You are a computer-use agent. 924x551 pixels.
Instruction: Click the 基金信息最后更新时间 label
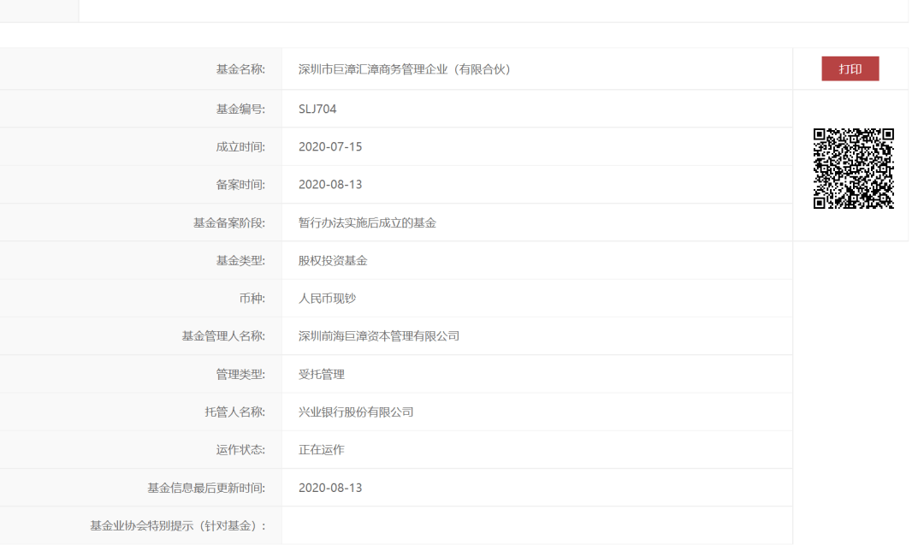tap(206, 488)
